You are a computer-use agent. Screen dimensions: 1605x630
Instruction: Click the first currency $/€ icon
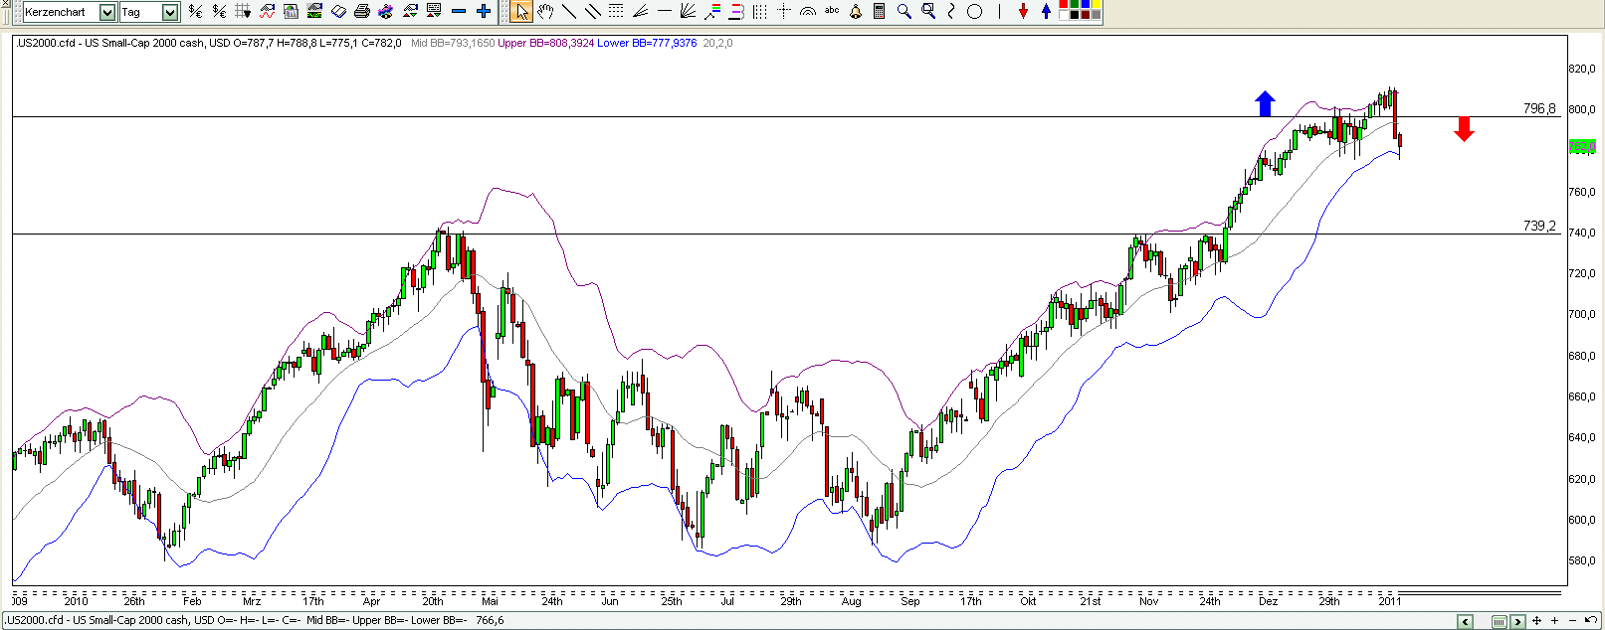pos(195,12)
